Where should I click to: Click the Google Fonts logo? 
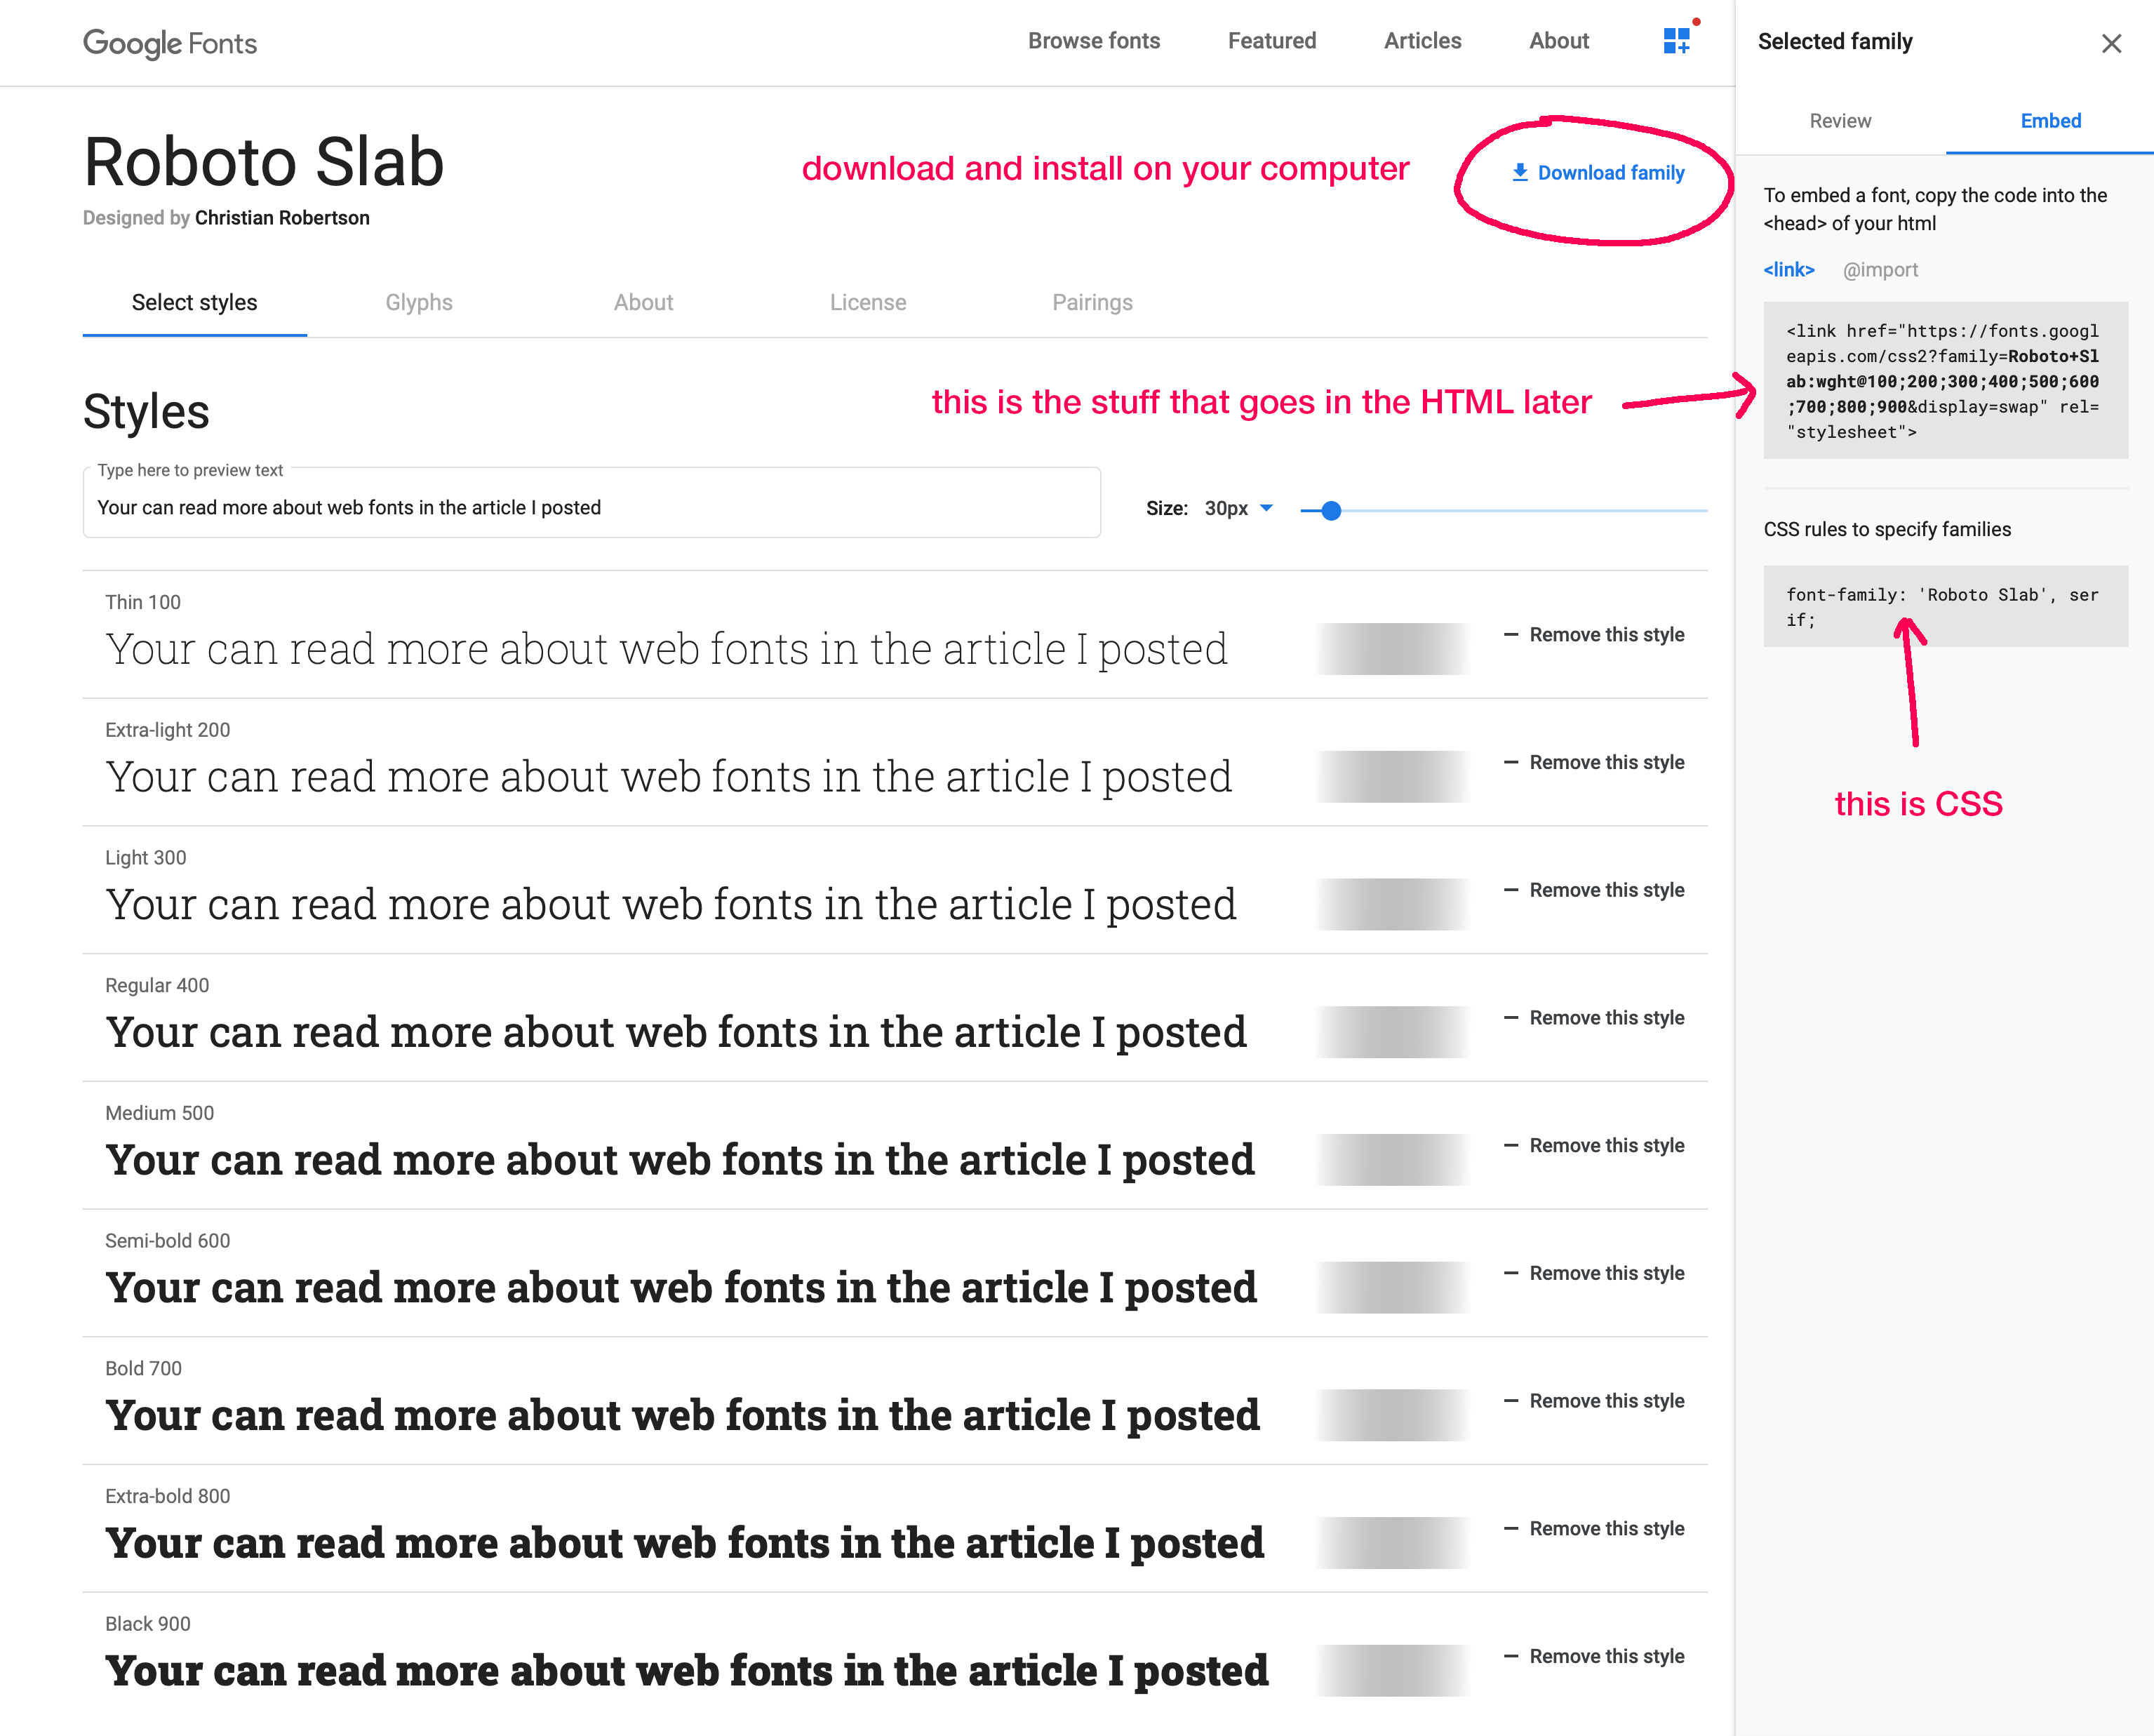pyautogui.click(x=170, y=43)
